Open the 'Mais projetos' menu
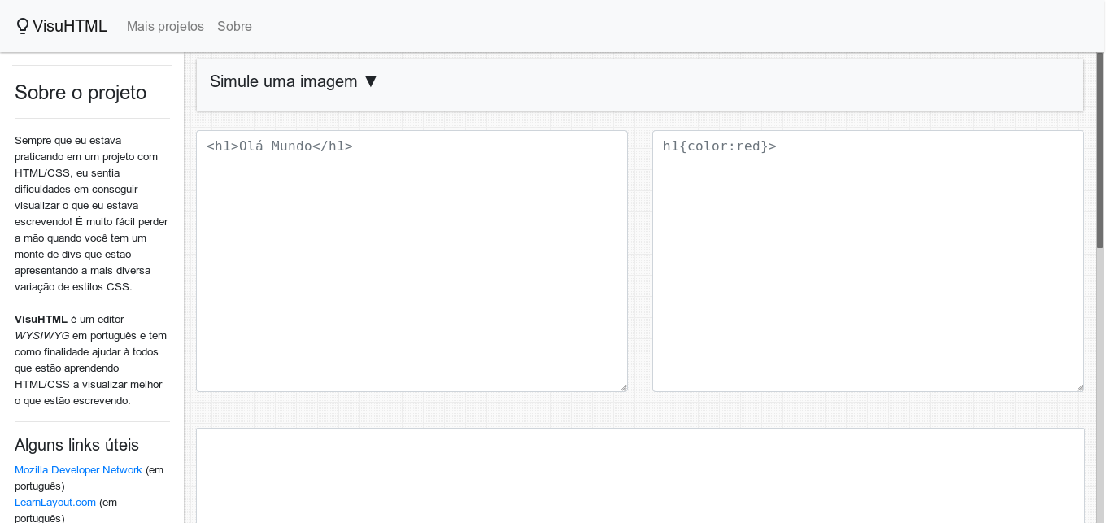The image size is (1111, 523). pos(165,26)
